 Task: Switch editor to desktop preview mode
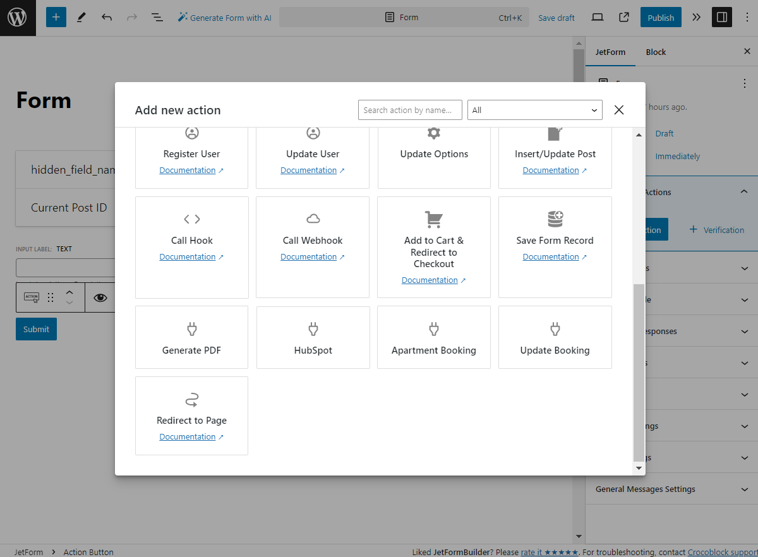pos(597,17)
